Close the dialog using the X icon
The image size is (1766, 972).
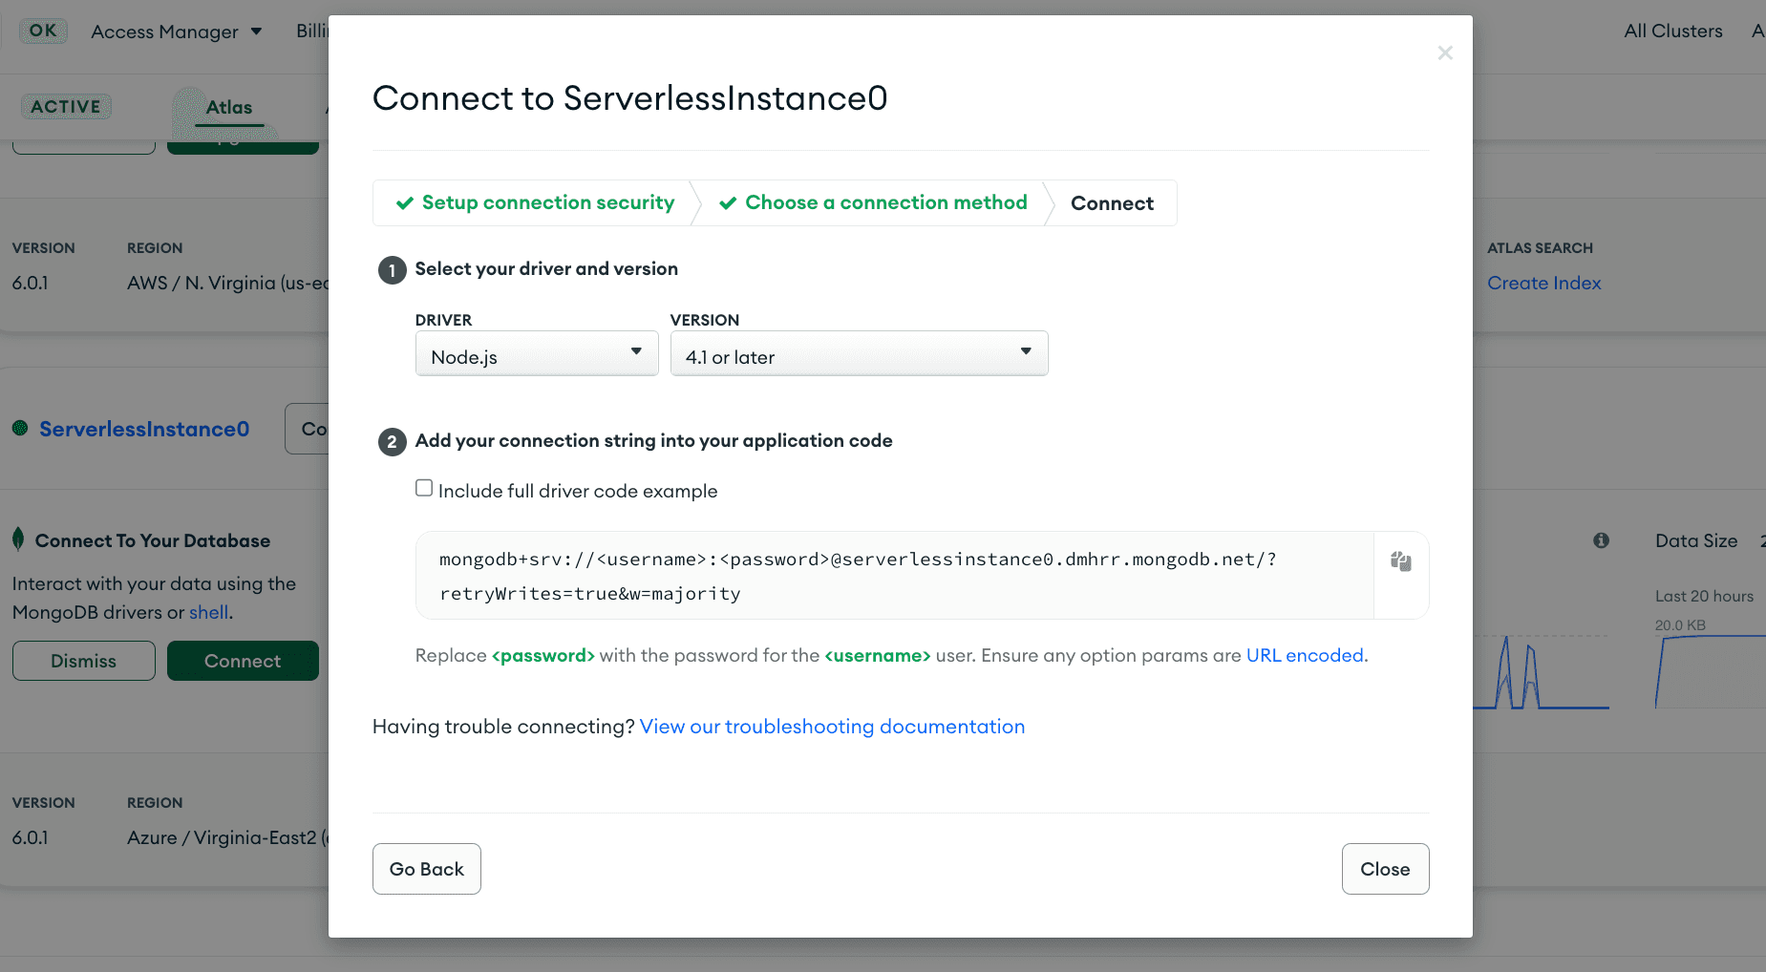(x=1444, y=53)
